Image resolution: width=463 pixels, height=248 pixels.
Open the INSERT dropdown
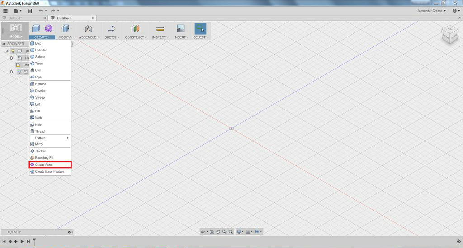coord(181,37)
